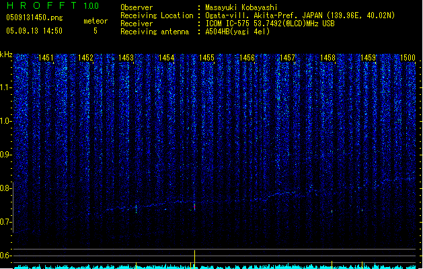This screenshot has height=269, width=423.
Task: Click receiver value ICOM IC-575 53.7492 MHz USB
Action: click(270, 24)
